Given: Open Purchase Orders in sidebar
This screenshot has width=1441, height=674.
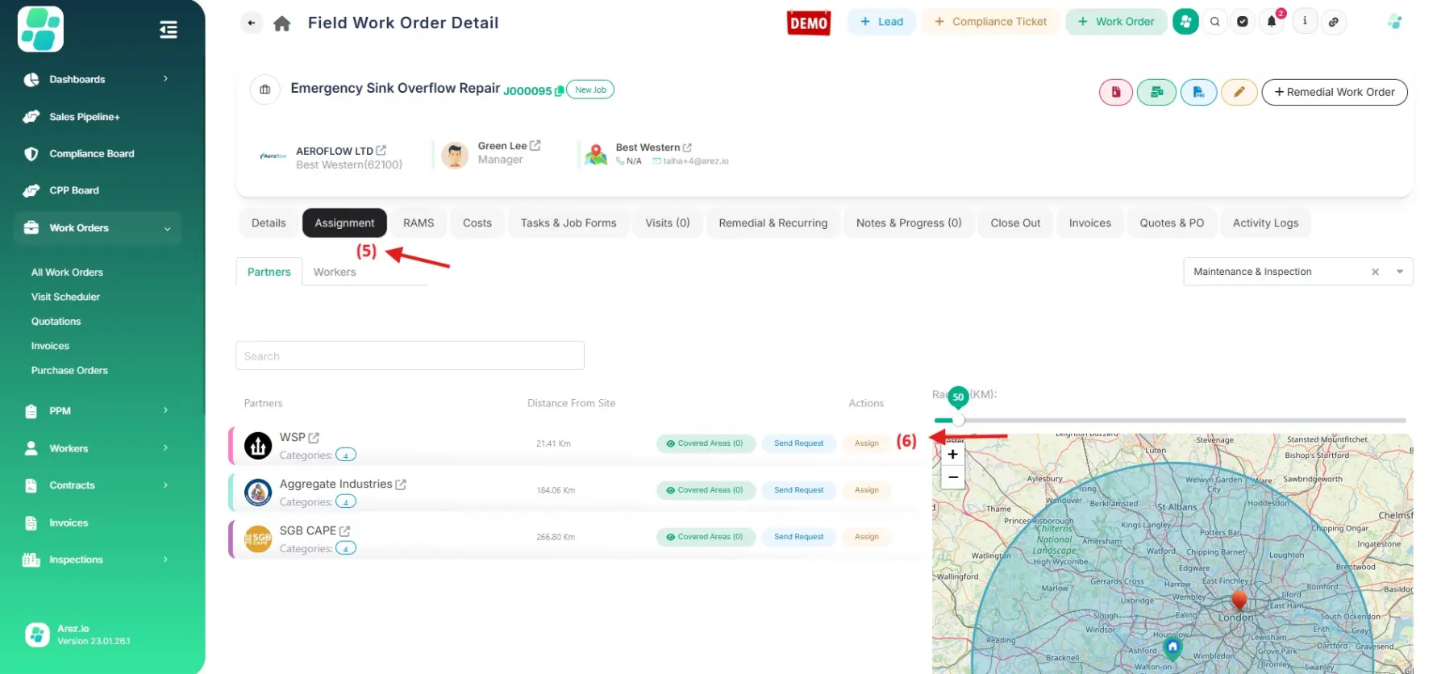Looking at the screenshot, I should (x=69, y=371).
